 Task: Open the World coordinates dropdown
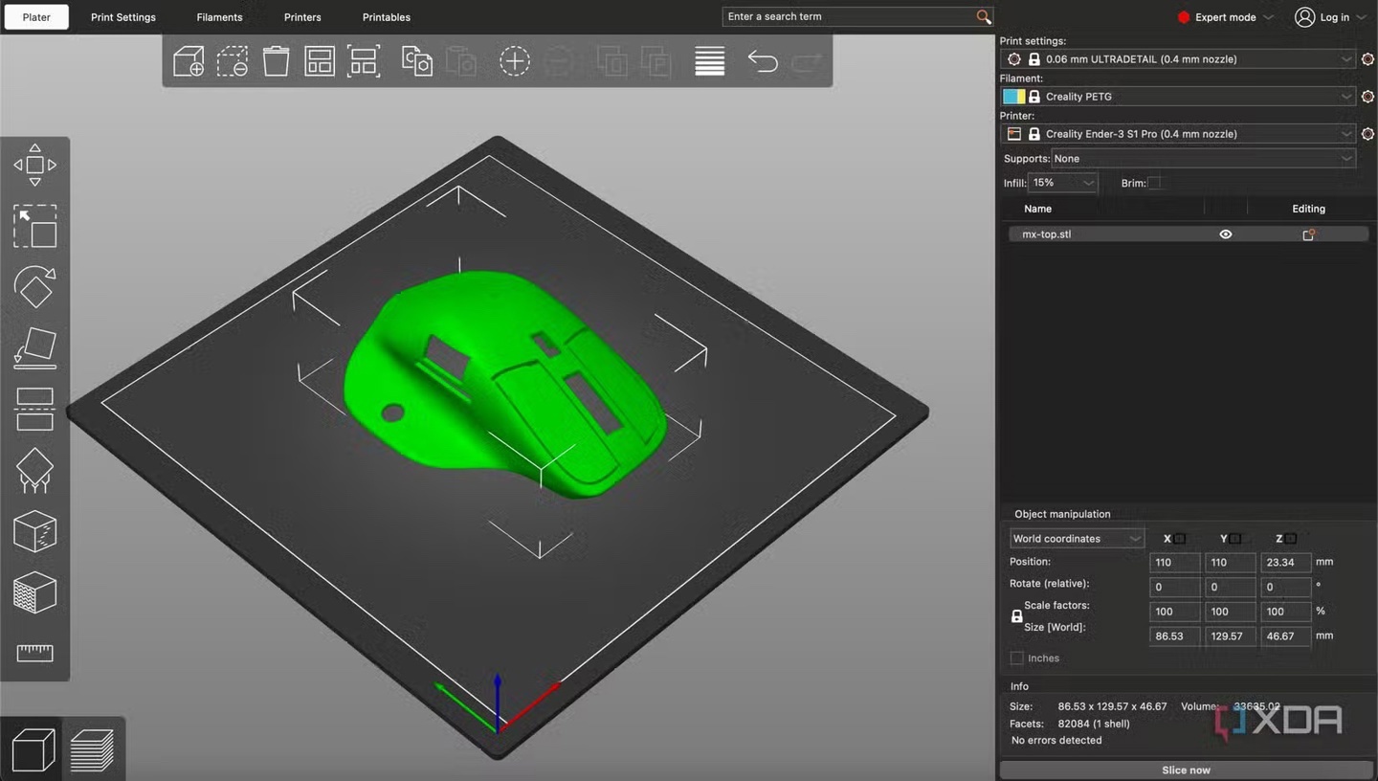1076,539
